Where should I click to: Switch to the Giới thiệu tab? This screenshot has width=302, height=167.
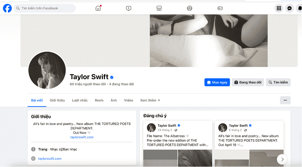click(57, 100)
